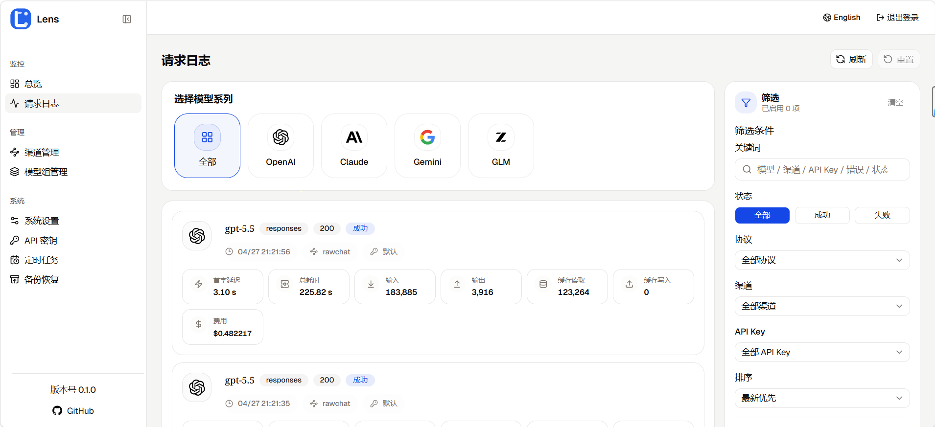The height and width of the screenshot is (427, 935).
Task: Select the Claude model series icon
Action: click(354, 137)
